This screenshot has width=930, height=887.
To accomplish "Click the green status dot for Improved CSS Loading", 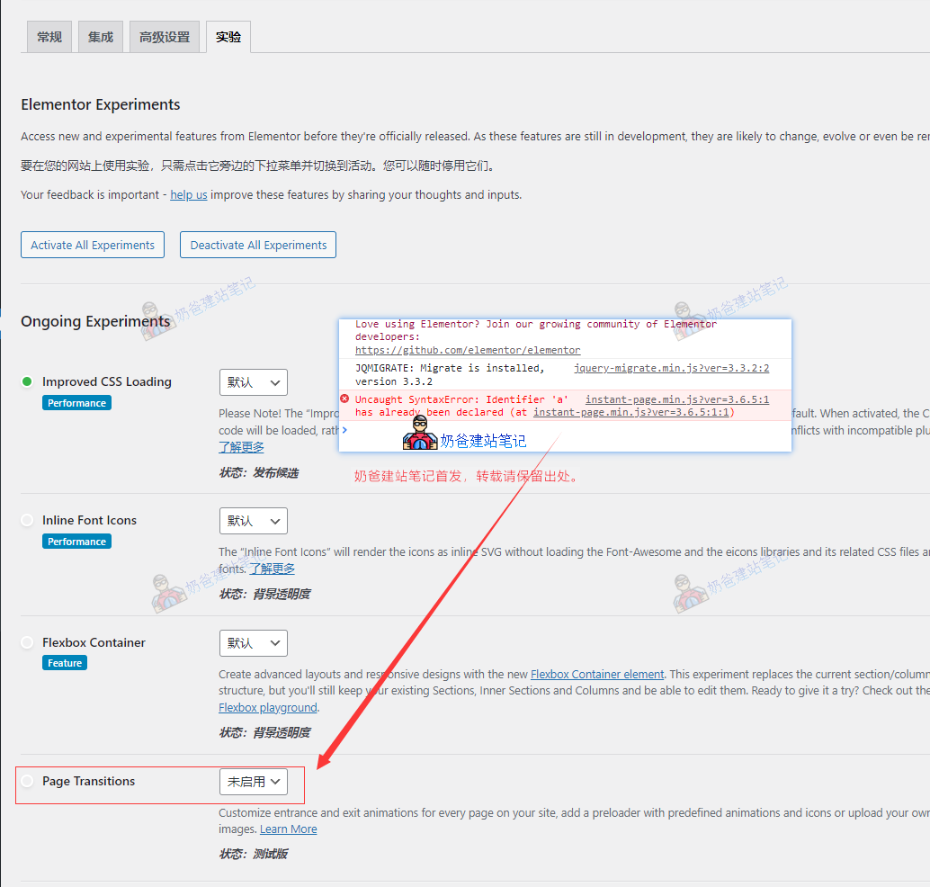I will tap(27, 381).
